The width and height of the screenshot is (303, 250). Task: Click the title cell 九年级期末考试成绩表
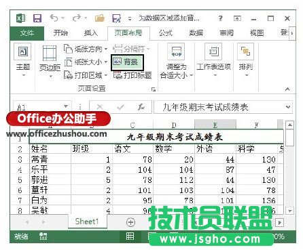pyautogui.click(x=156, y=137)
